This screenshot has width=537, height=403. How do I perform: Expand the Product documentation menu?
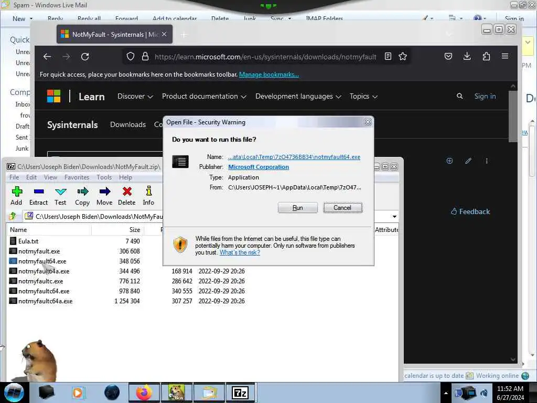point(204,97)
